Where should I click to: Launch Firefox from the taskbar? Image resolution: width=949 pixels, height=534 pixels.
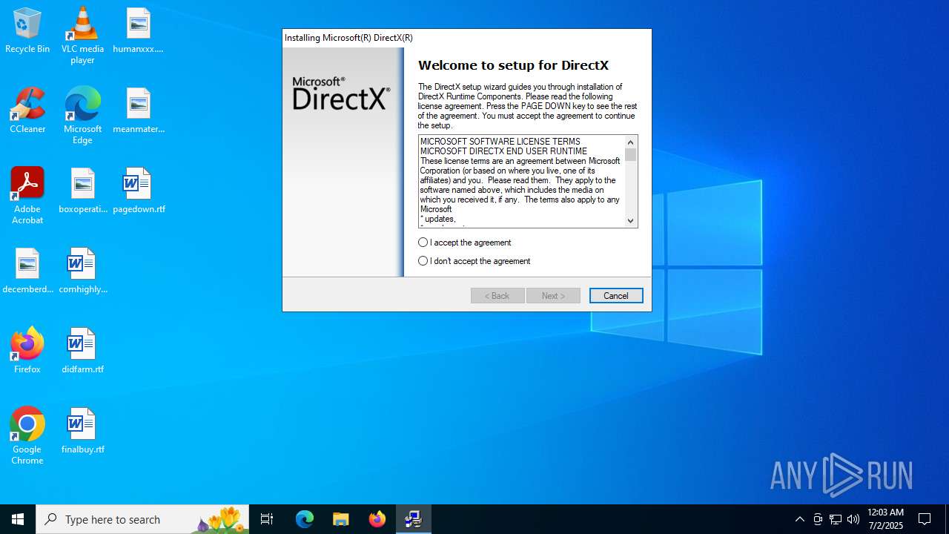(x=377, y=519)
